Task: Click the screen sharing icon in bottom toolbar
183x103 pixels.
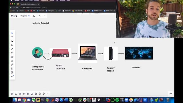Action: pos(32,94)
